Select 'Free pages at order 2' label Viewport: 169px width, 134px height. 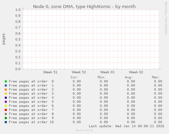(x=31, y=90)
